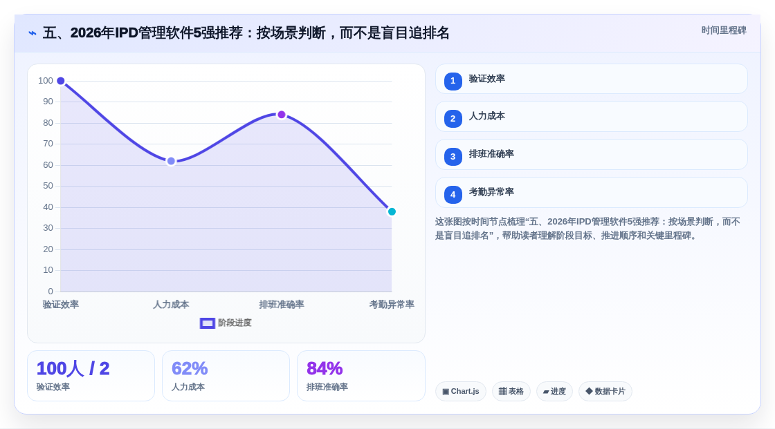Viewport: 775px width, 429px height.
Task: Click the 考勤异常率 x-axis label
Action: point(392,305)
